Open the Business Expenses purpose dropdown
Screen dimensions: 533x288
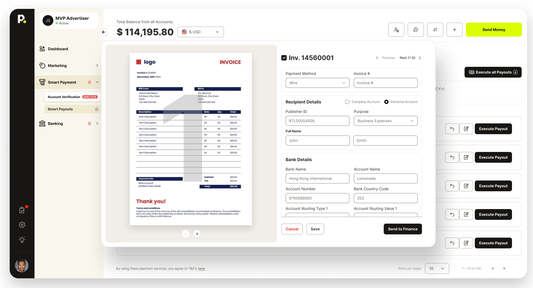(385, 121)
